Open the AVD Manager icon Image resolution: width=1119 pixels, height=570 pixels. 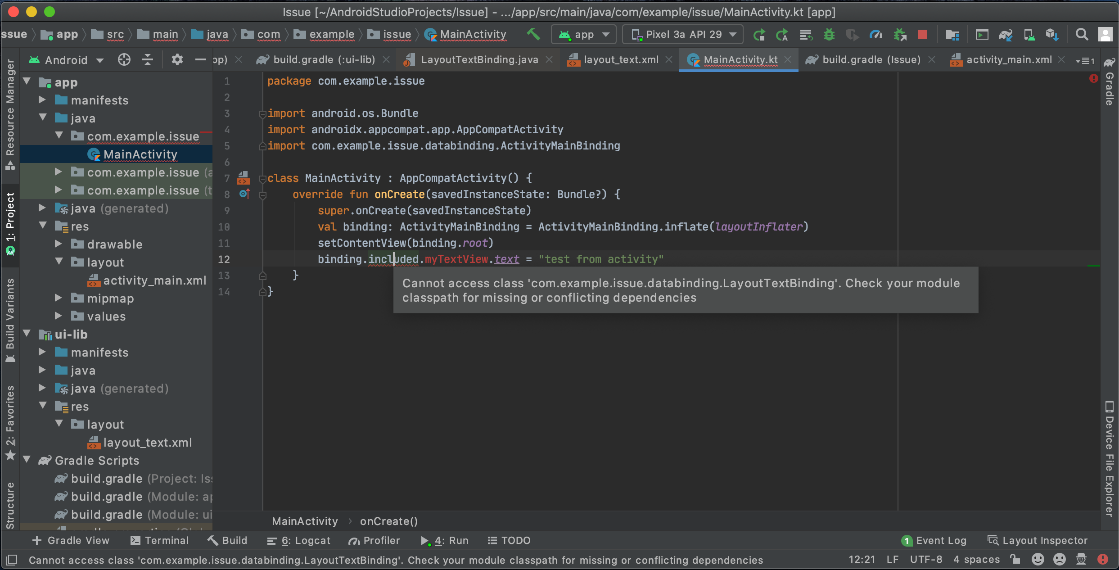1029,34
